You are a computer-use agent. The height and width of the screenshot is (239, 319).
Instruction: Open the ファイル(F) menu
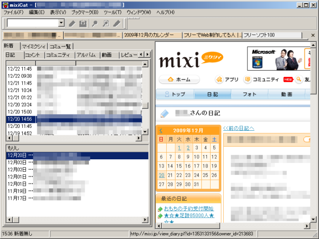click(13, 12)
